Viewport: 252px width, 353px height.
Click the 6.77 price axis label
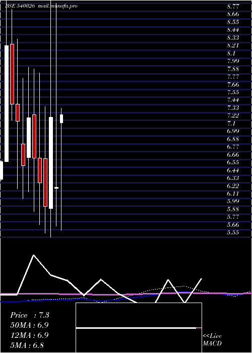pyautogui.click(x=233, y=147)
